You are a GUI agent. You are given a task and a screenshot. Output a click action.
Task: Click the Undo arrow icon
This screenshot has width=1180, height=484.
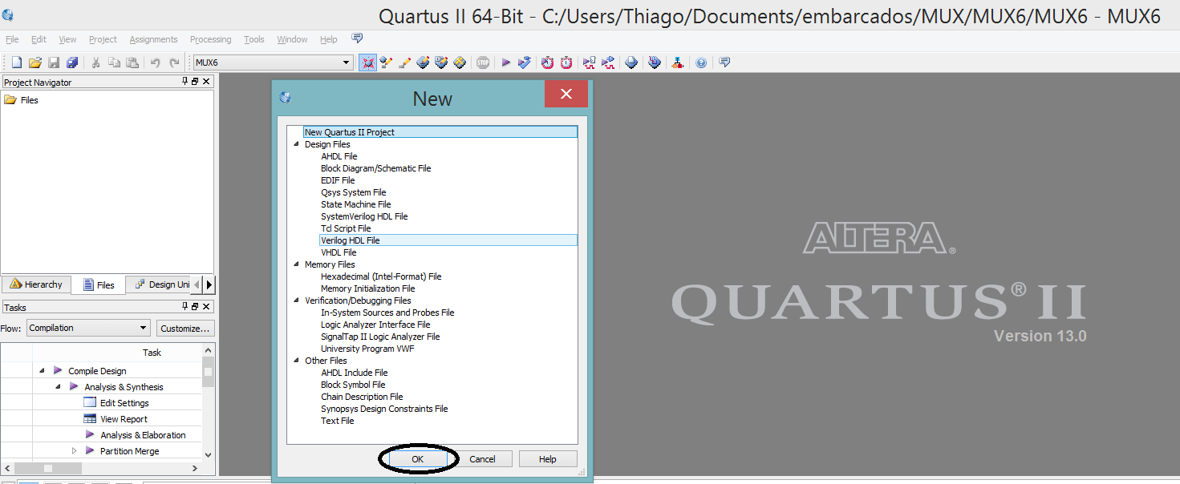point(155,63)
